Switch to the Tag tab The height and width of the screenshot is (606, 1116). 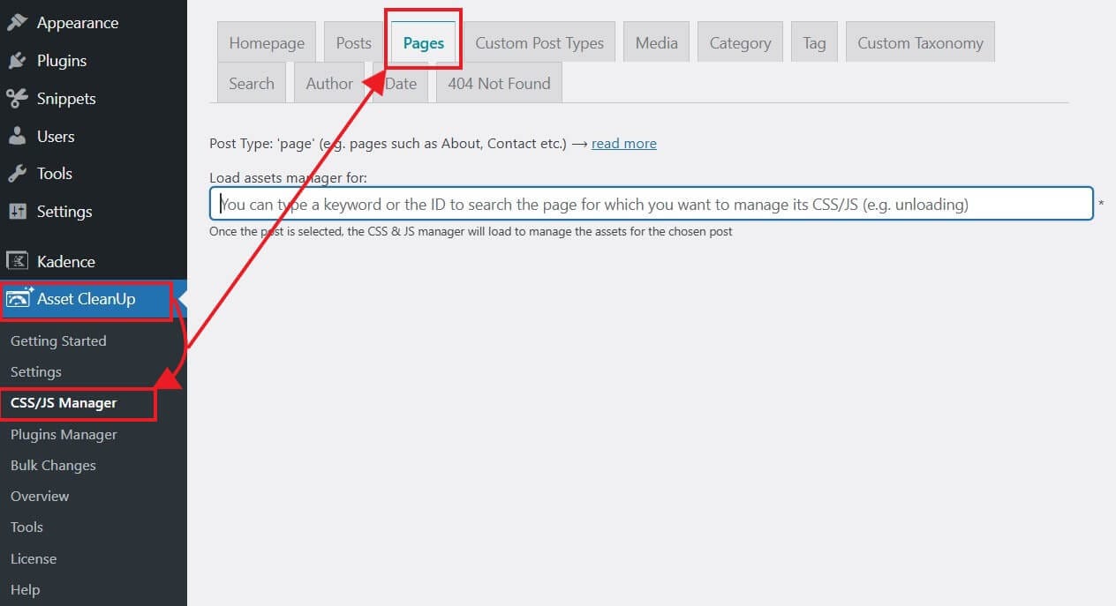pyautogui.click(x=814, y=42)
